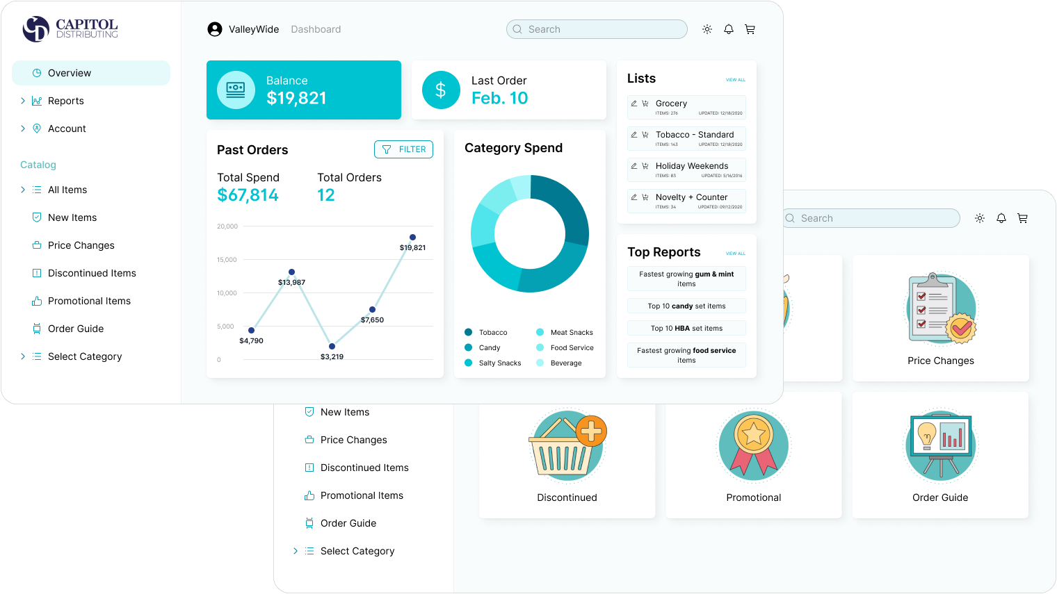Click the Price Changes card illustration
This screenshot has height=594, width=1057.
click(x=941, y=309)
